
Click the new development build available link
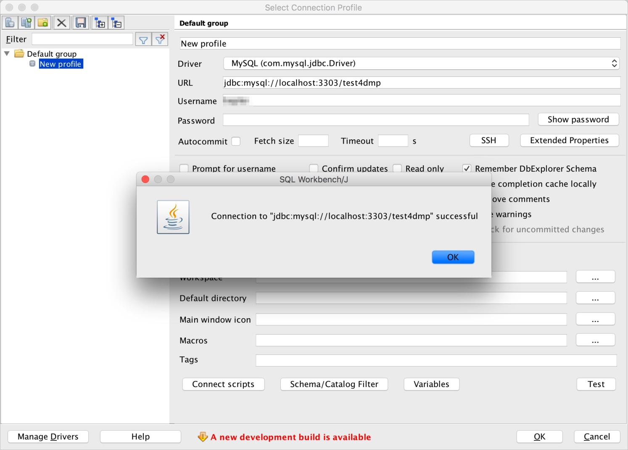coord(290,437)
